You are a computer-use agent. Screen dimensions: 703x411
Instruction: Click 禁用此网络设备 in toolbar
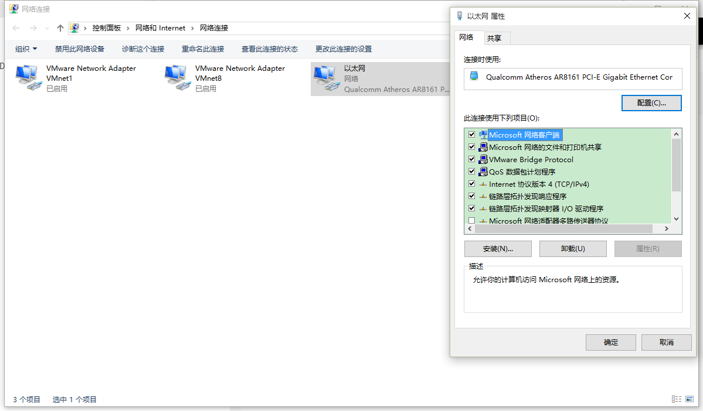point(79,49)
